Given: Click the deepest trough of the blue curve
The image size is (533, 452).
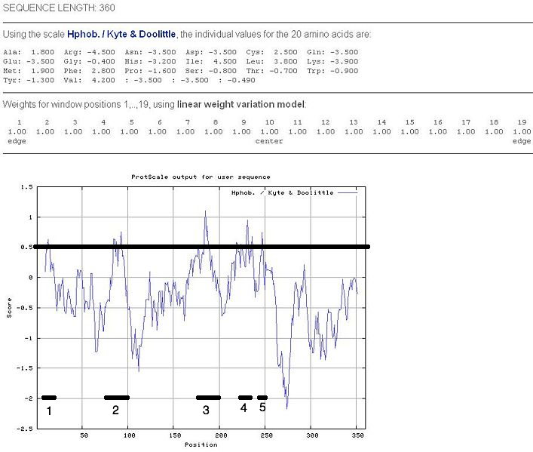Looking at the screenshot, I should 287,407.
